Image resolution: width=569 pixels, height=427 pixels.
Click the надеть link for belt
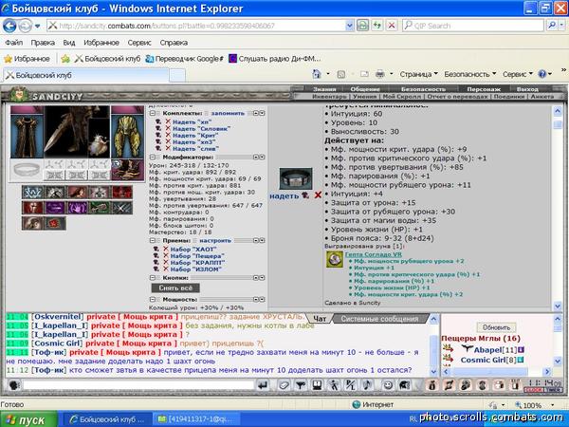(x=284, y=195)
